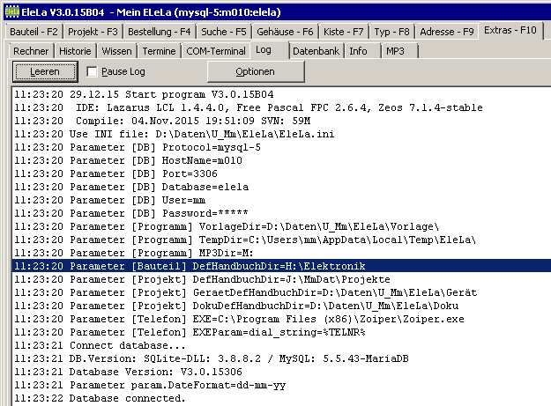
Task: Clear the log with Leeren button
Action: [x=45, y=71]
